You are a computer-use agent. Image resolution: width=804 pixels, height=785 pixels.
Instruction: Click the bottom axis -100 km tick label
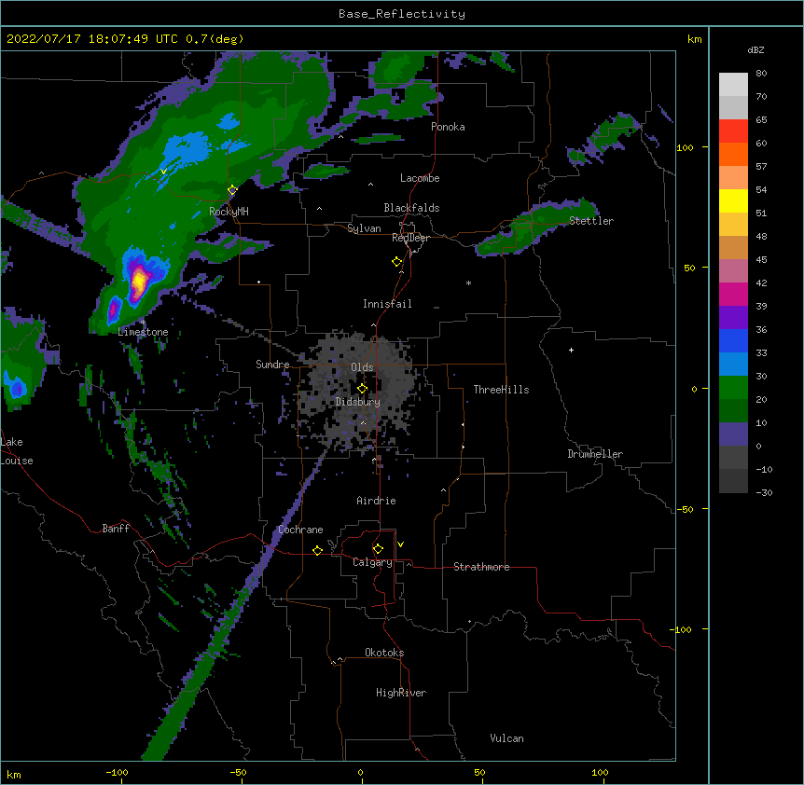(117, 772)
